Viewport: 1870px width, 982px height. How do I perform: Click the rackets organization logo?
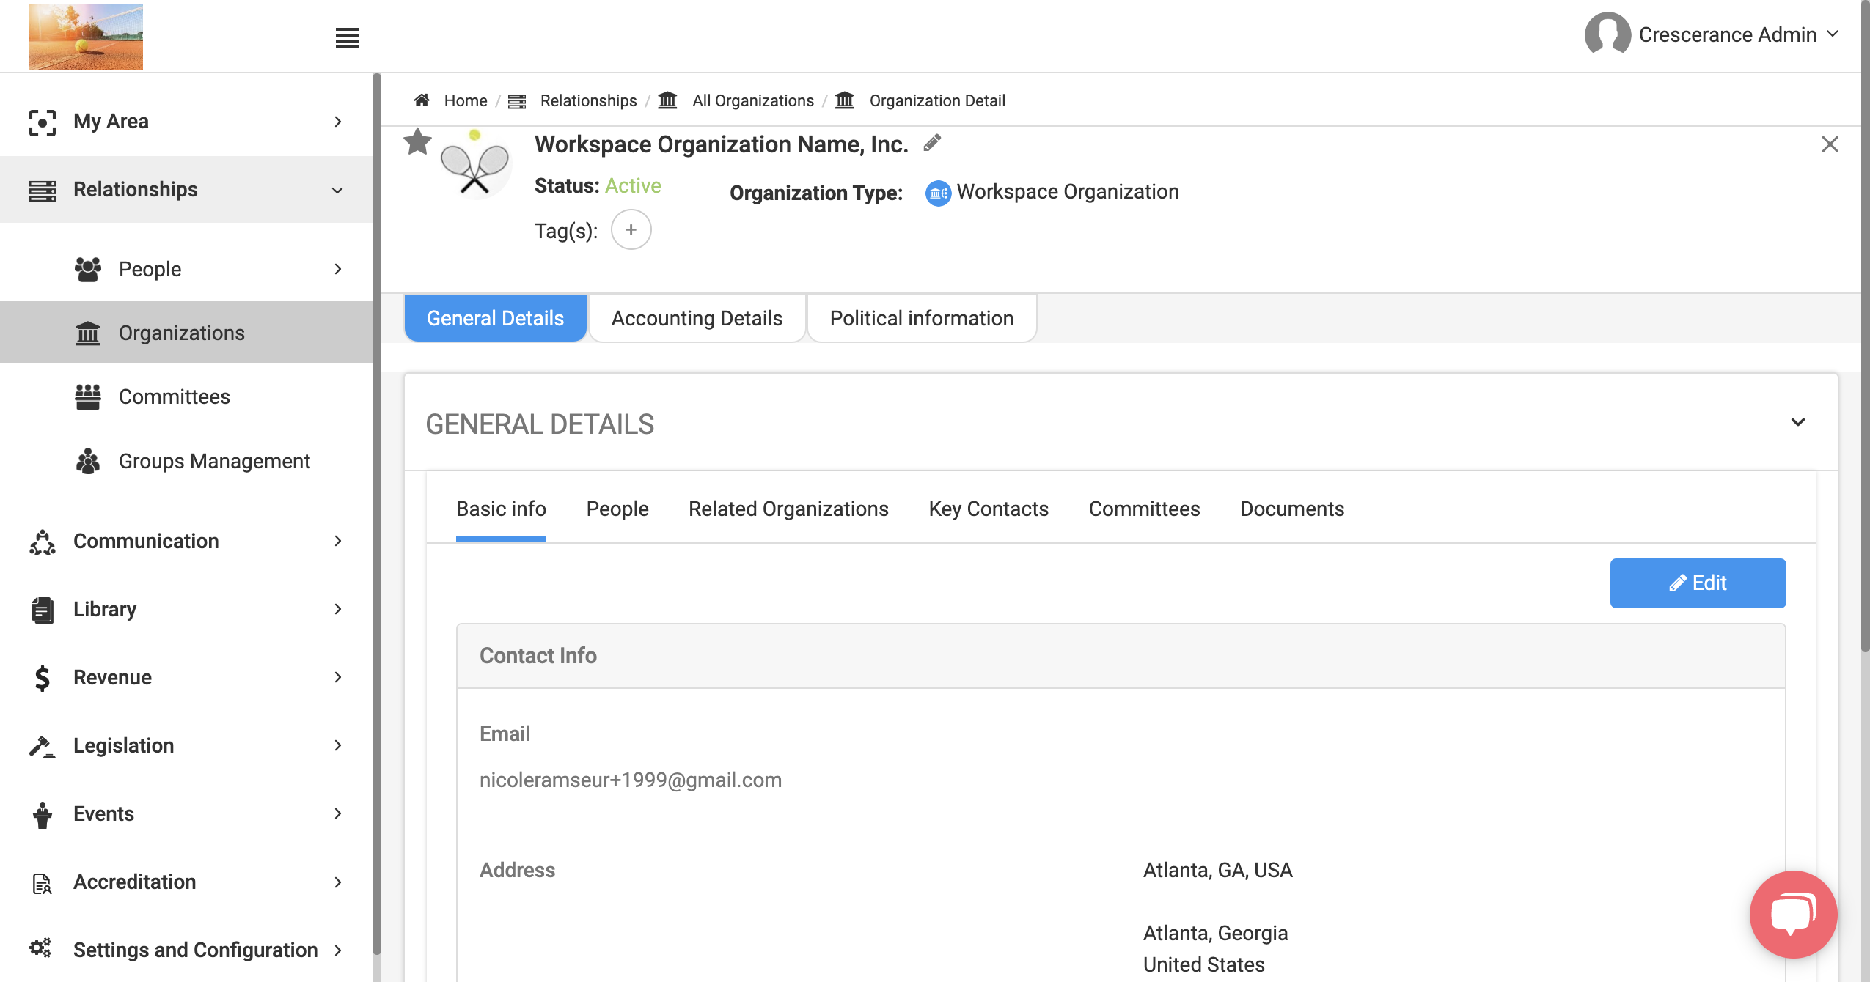click(x=475, y=164)
